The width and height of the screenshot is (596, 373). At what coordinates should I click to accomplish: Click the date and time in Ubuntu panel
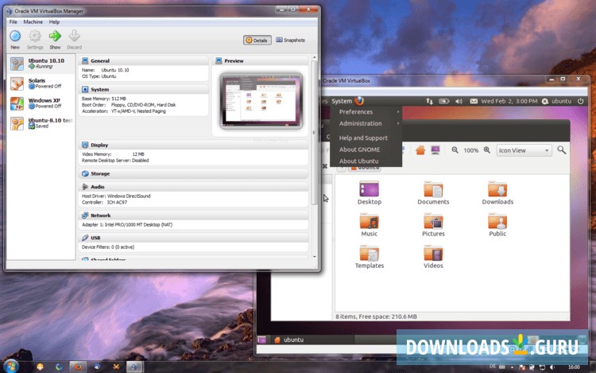tap(509, 101)
